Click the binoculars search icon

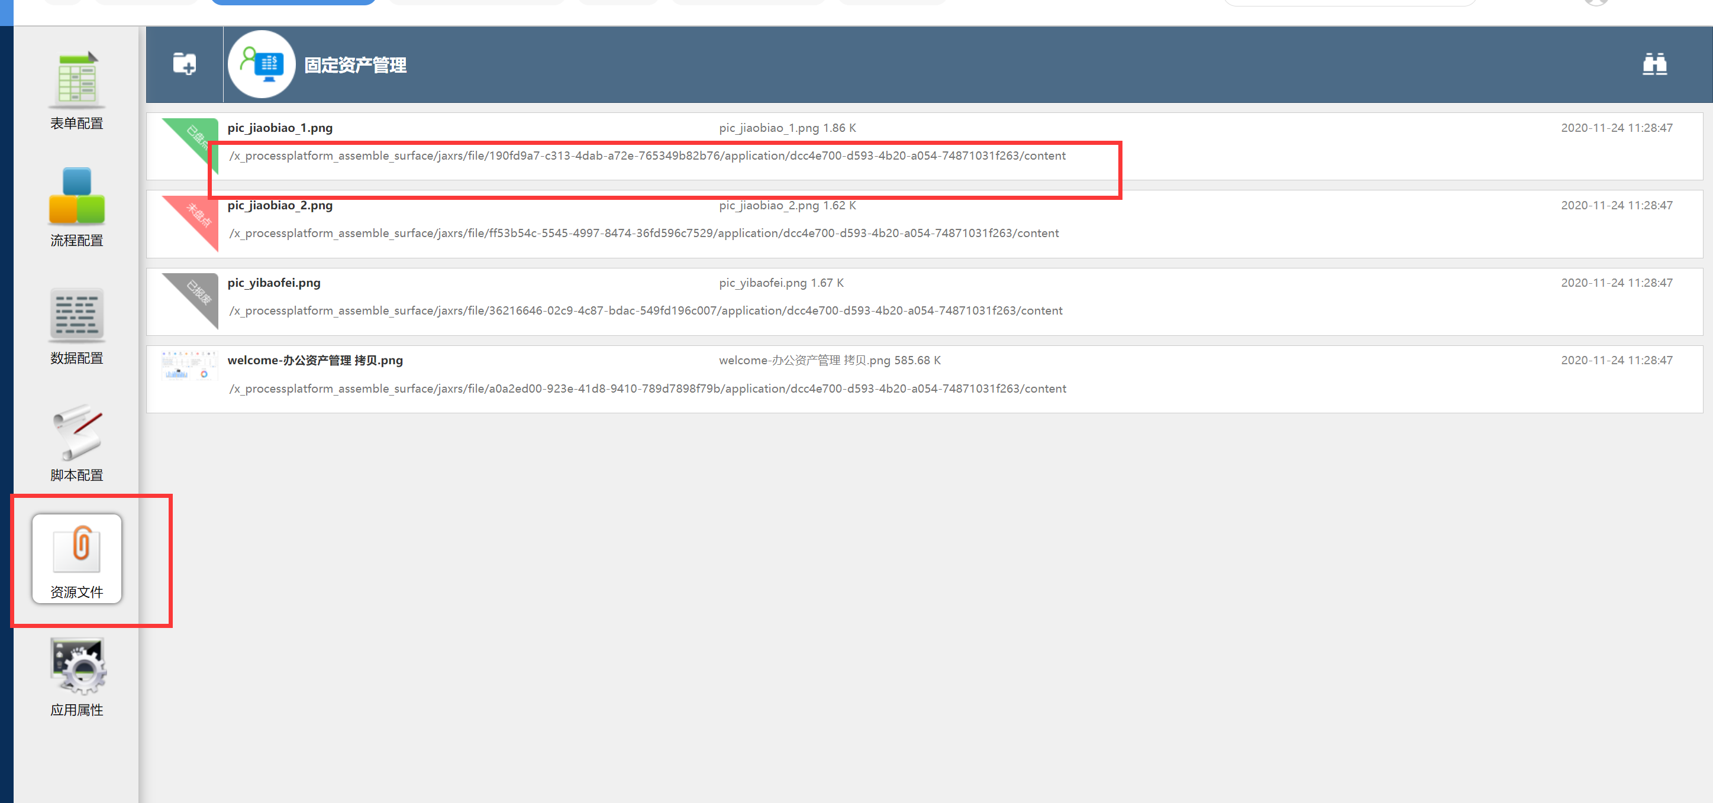[1654, 64]
